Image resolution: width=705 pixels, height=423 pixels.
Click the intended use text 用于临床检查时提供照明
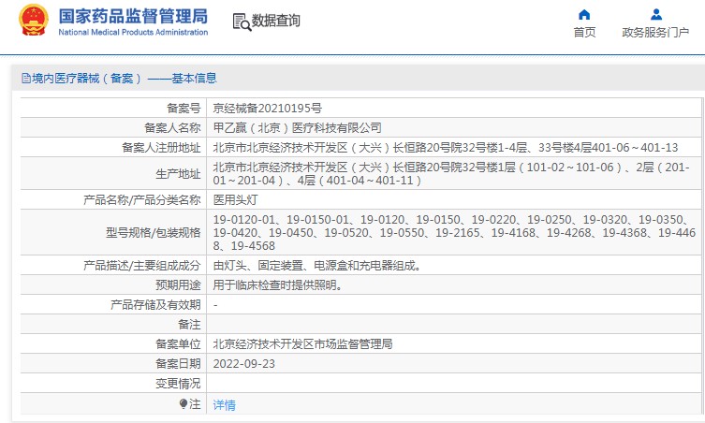277,284
